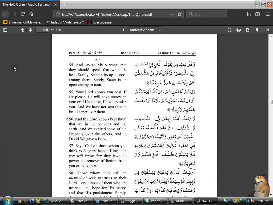The width and height of the screenshot is (273, 205).
Task: Reload the current page
Action: tap(23, 14)
